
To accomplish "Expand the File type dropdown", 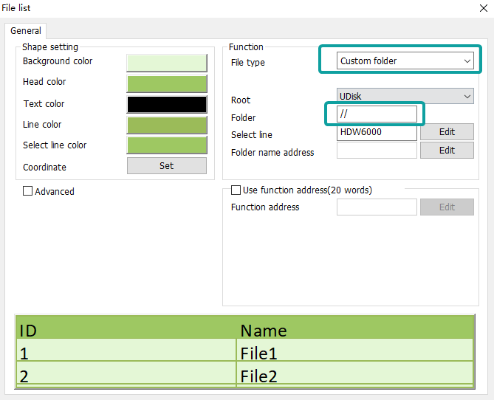I will click(405, 61).
